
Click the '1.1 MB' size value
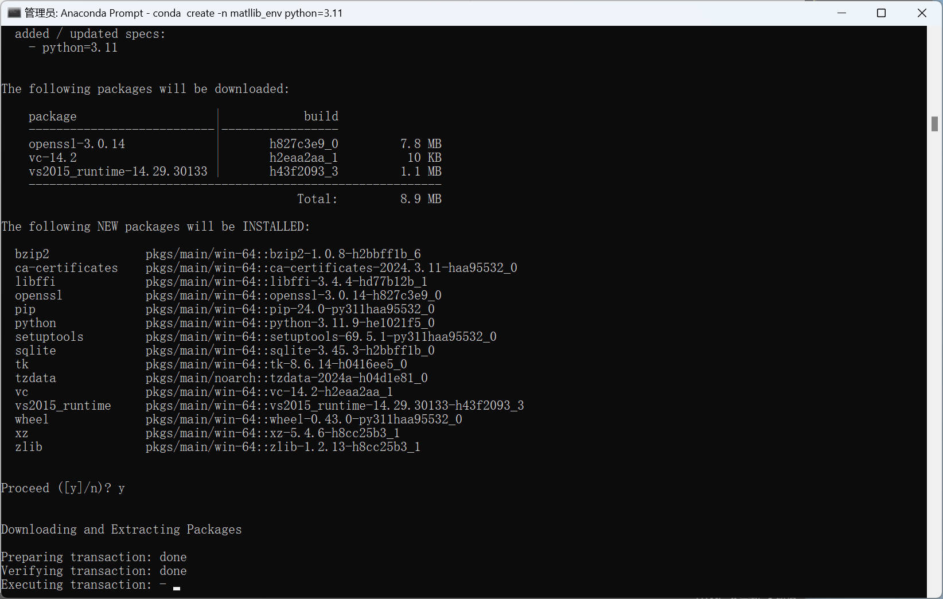tap(421, 172)
